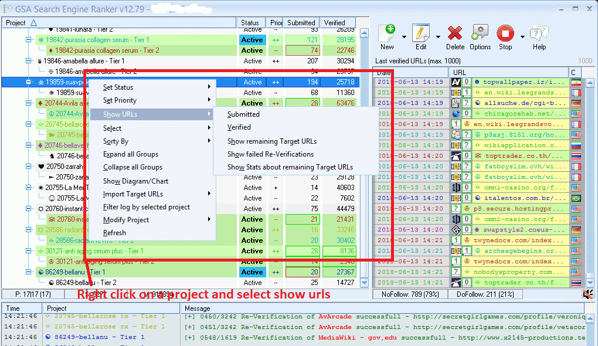
Task: Click the Brazil flag in italentos.com.br row
Action: (576, 198)
